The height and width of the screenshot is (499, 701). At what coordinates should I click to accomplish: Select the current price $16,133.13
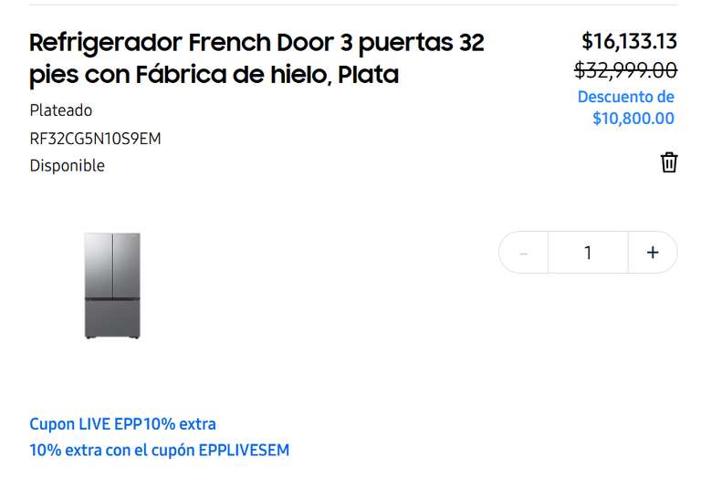[x=629, y=41]
